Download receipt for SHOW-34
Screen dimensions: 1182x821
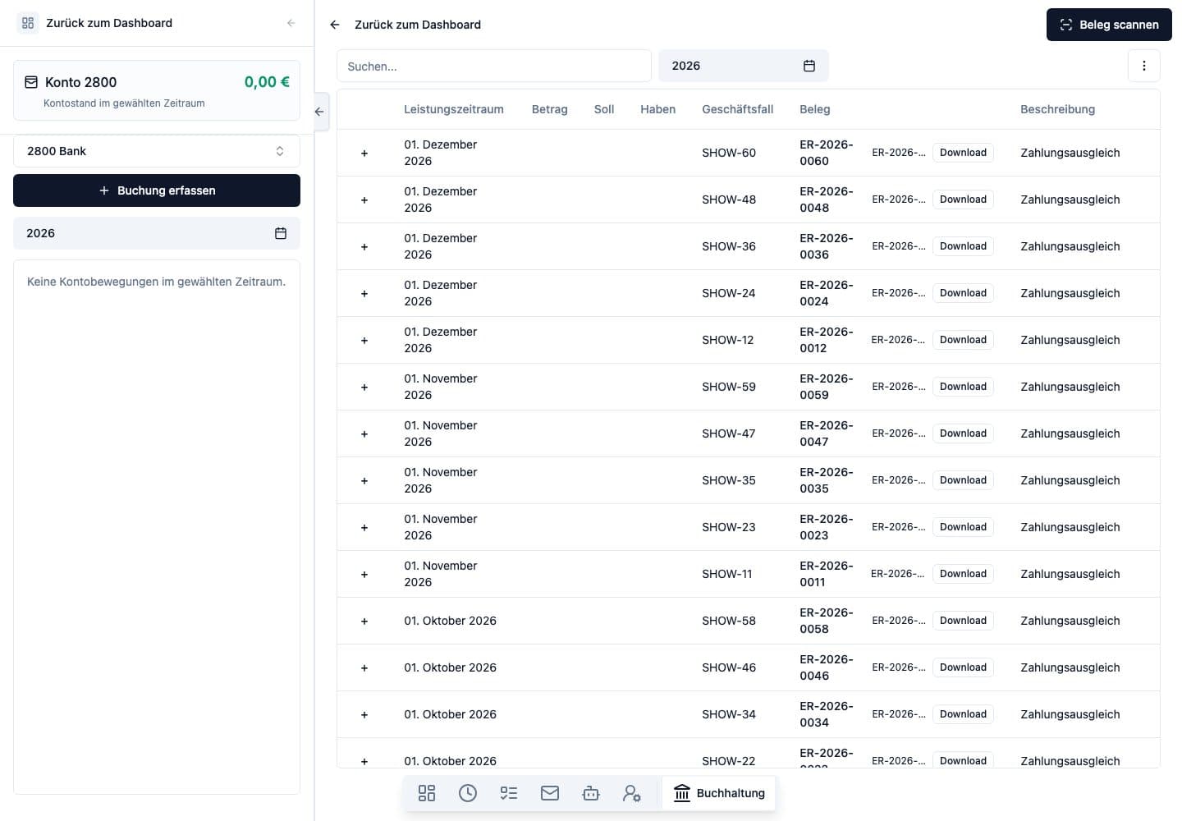coord(963,714)
